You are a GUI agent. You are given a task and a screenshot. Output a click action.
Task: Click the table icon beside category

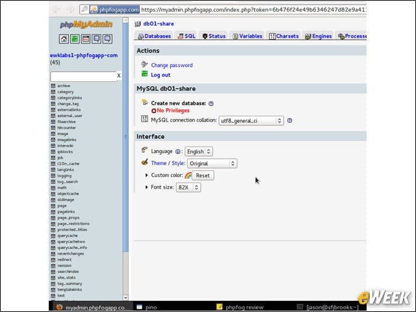click(53, 92)
